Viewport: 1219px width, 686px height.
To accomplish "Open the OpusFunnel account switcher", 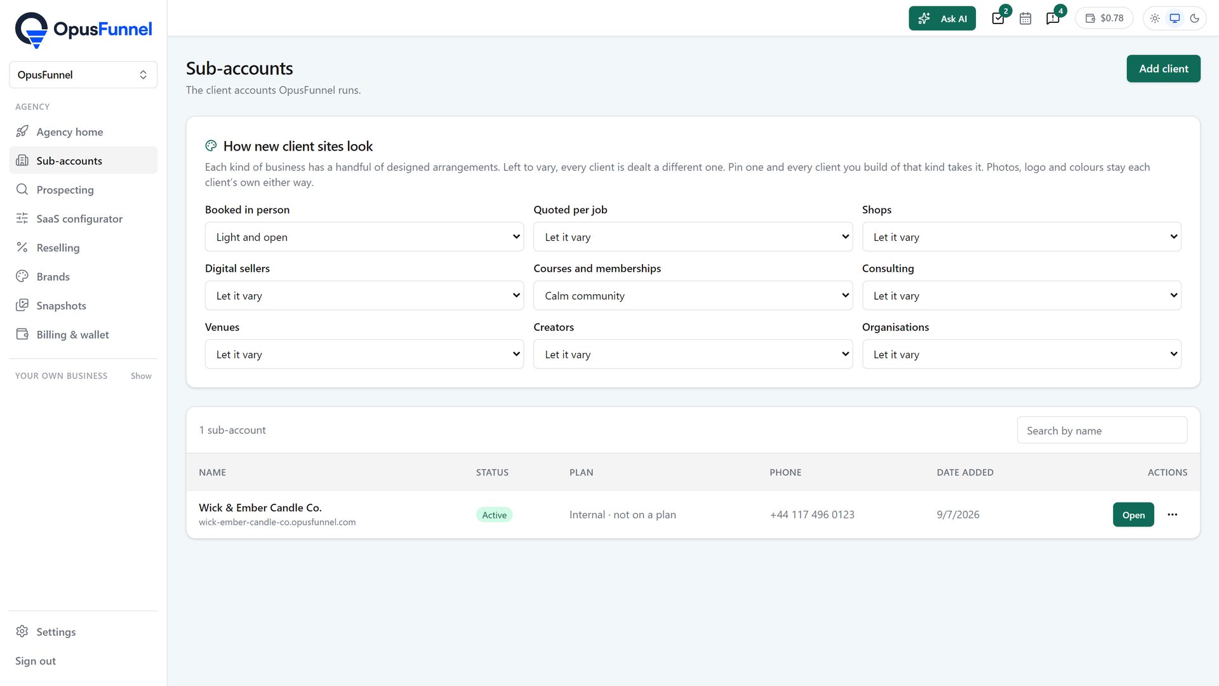I will click(x=83, y=75).
